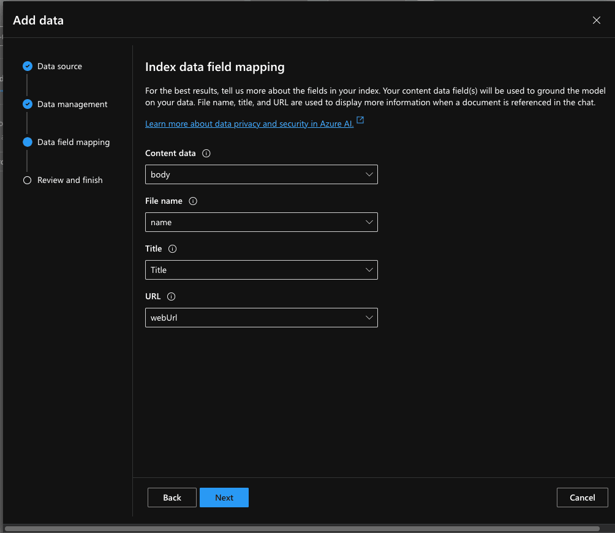The image size is (615, 533).
Task: Go to the Data source step label
Action: click(59, 66)
